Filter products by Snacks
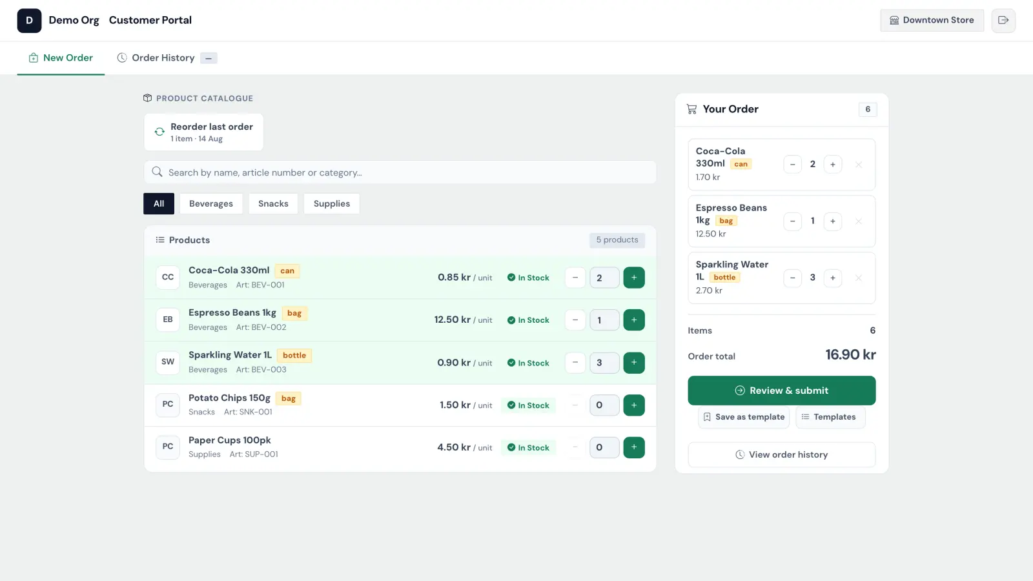1033x581 pixels. [x=273, y=204]
